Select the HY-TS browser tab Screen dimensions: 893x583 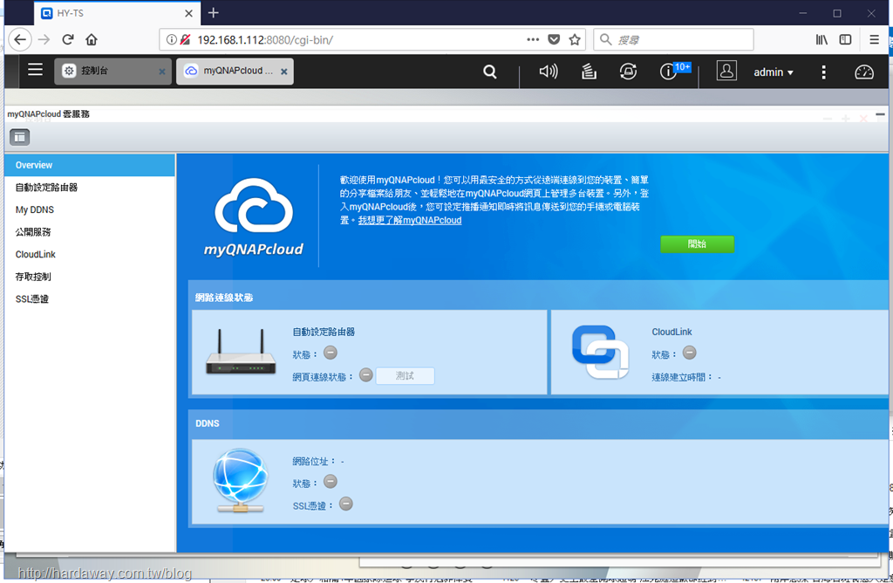(x=118, y=13)
